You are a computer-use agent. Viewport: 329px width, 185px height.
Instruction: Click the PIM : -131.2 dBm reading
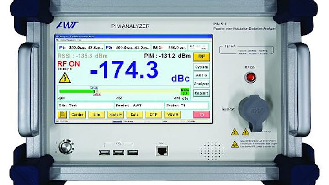167,56
